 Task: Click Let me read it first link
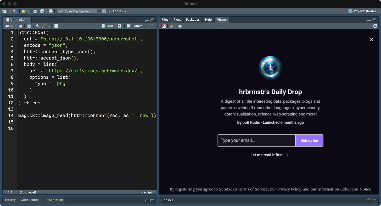pos(270,155)
